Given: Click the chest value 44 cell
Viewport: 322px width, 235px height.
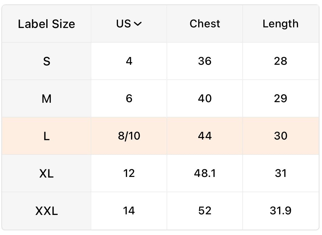Looking at the screenshot, I should pos(205,136).
